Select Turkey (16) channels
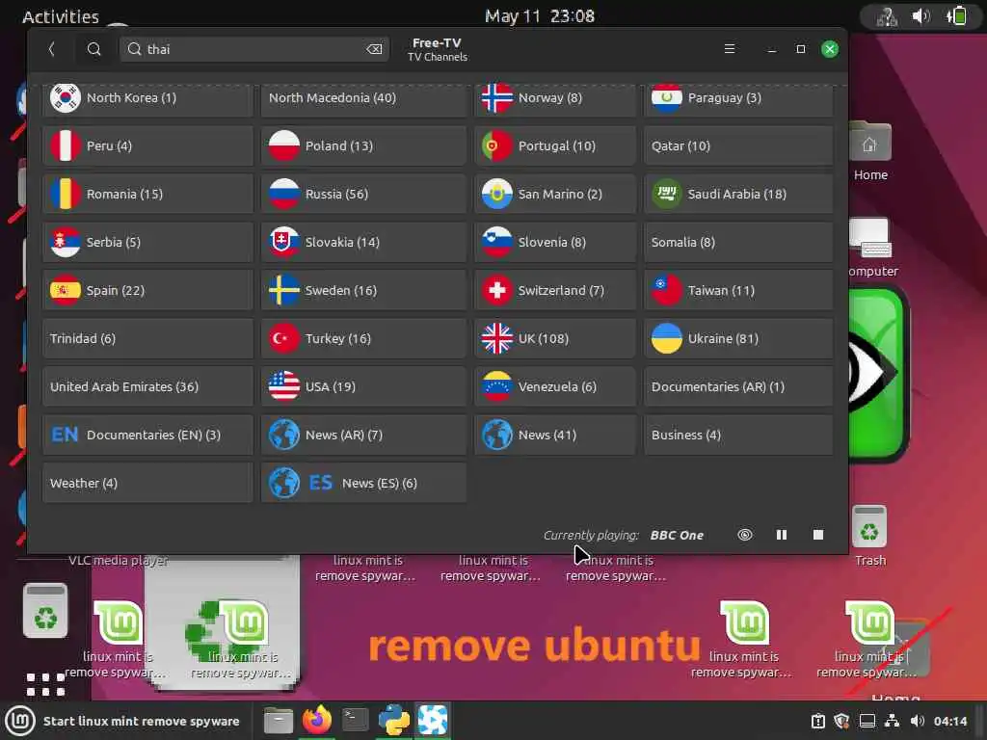This screenshot has height=740, width=987. pyautogui.click(x=363, y=338)
